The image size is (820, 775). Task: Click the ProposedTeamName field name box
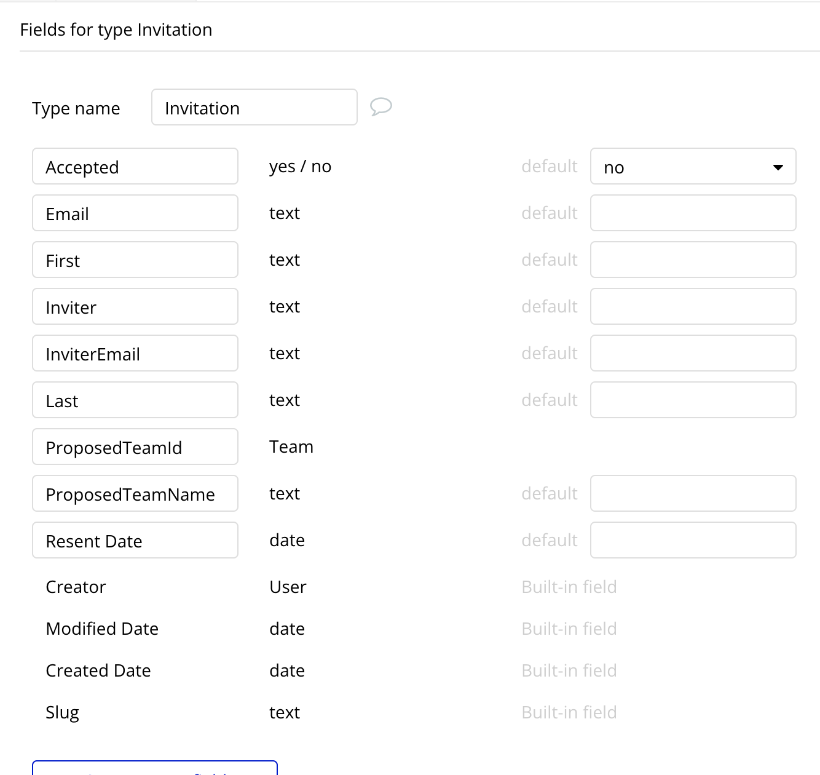click(135, 494)
